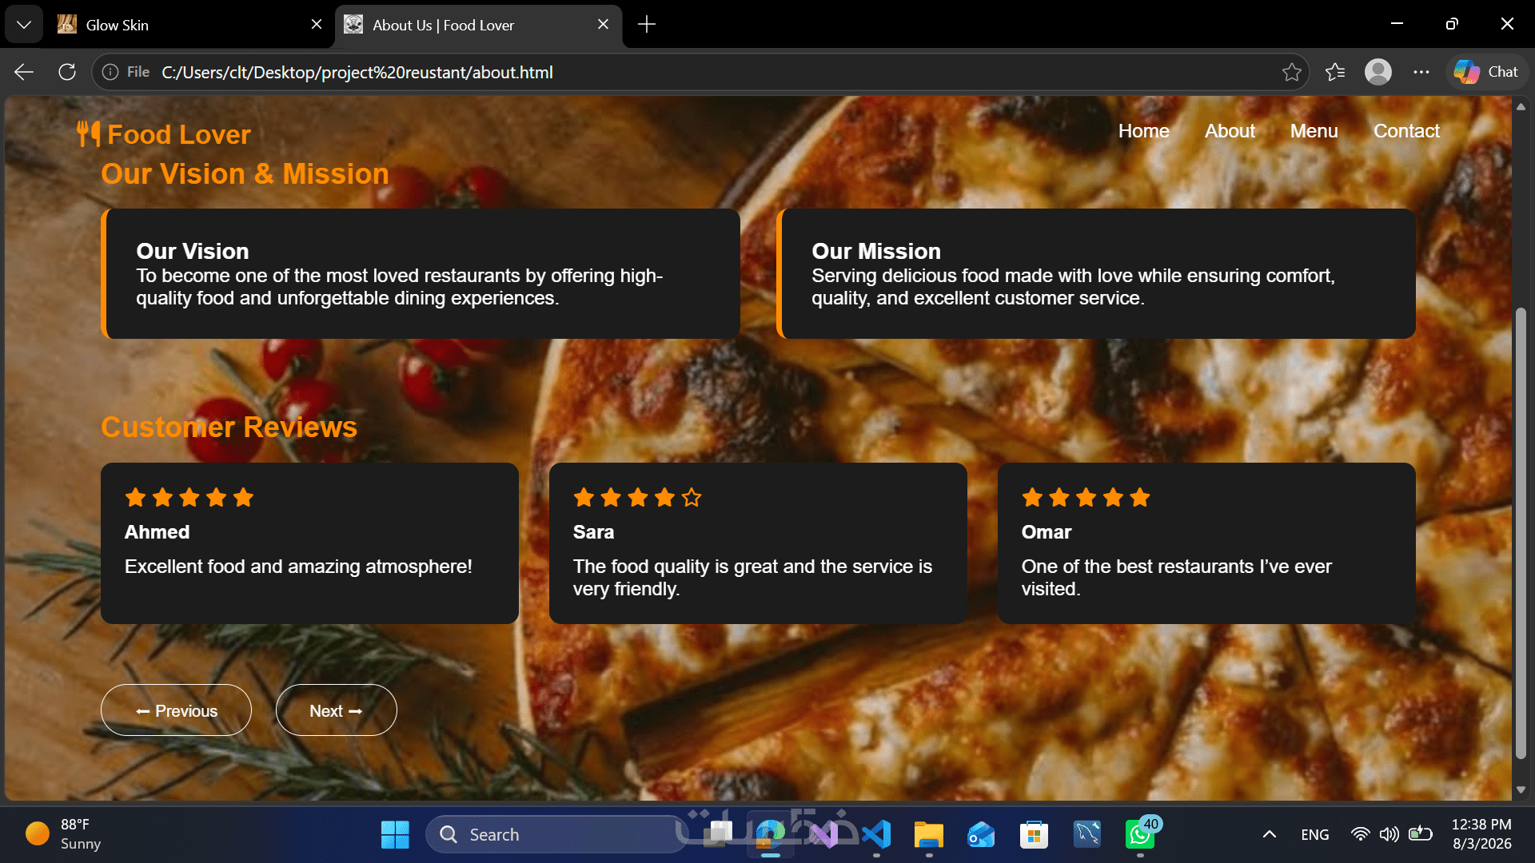Click the Our Vision description paragraph

click(399, 287)
